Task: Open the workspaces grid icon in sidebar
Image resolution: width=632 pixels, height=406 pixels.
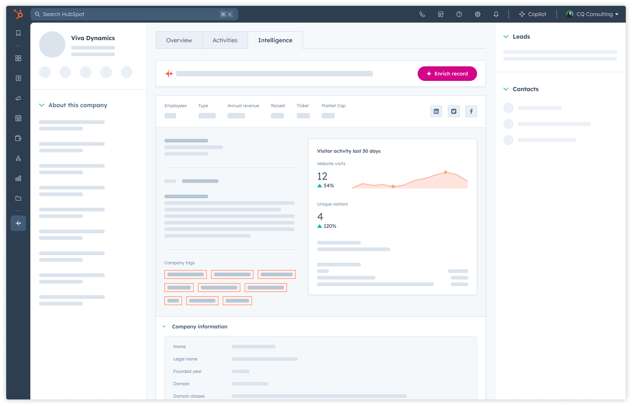Action: coord(18,58)
